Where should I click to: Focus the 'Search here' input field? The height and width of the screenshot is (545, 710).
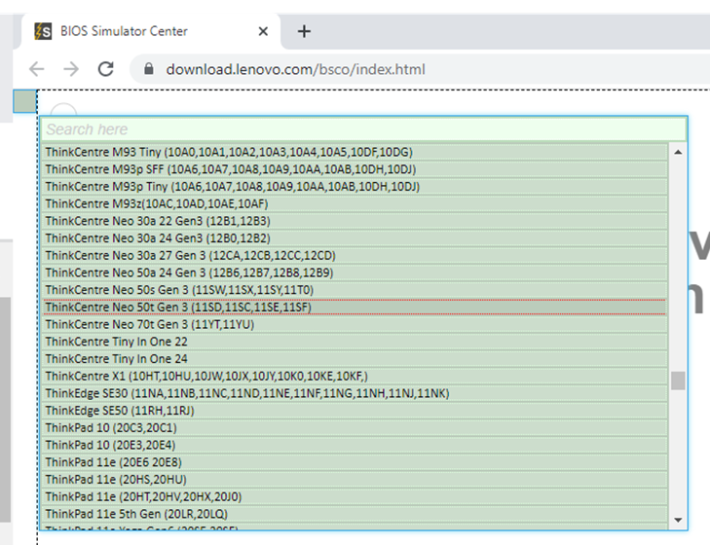pyautogui.click(x=364, y=129)
